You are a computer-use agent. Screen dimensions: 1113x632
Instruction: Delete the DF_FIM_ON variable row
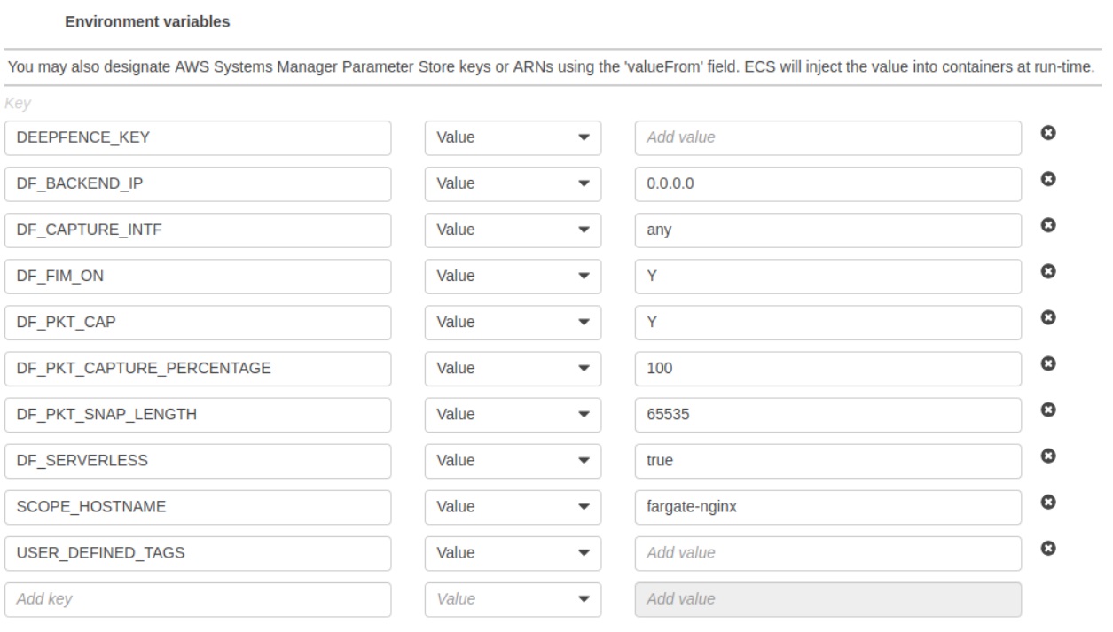pyautogui.click(x=1047, y=270)
